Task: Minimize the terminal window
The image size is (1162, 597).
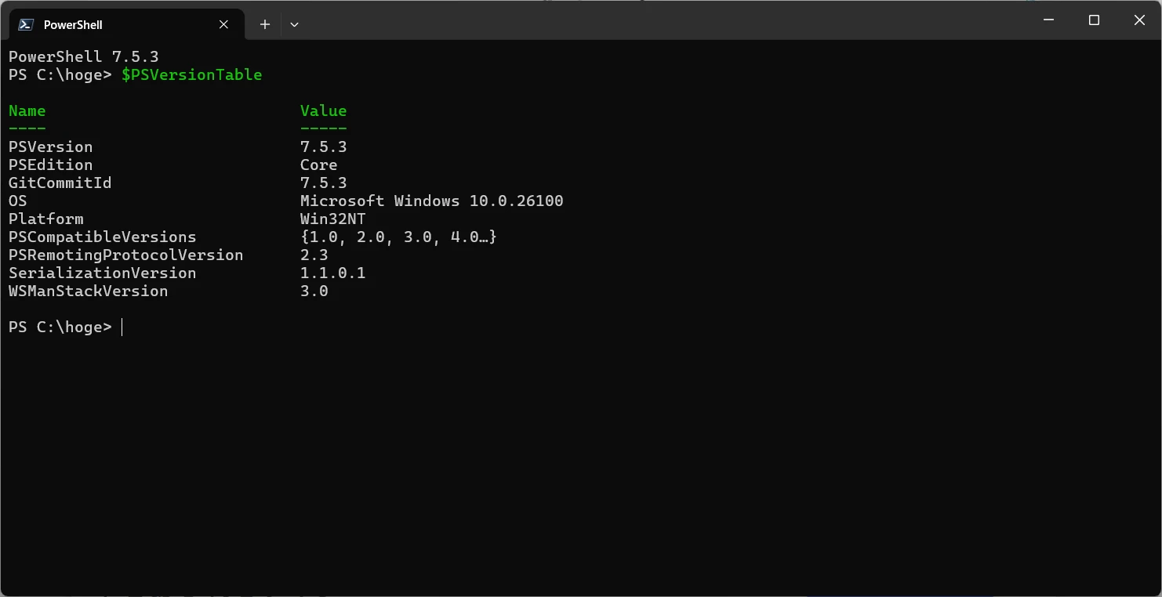Action: (x=1048, y=20)
